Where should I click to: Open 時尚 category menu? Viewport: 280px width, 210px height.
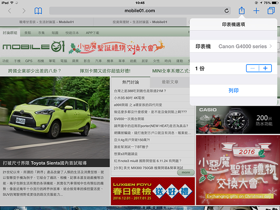tap(168, 61)
